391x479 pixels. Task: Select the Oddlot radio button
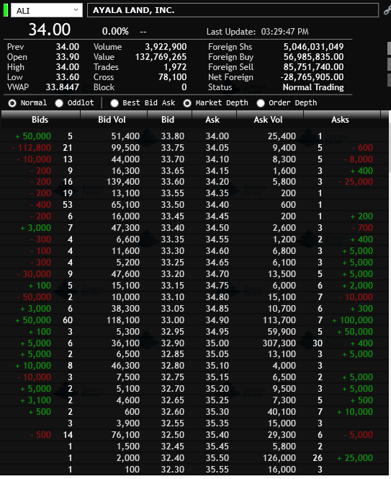point(59,103)
